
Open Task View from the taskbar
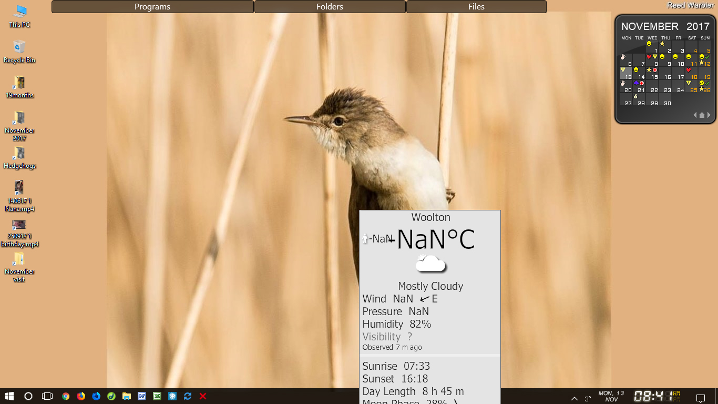click(47, 396)
